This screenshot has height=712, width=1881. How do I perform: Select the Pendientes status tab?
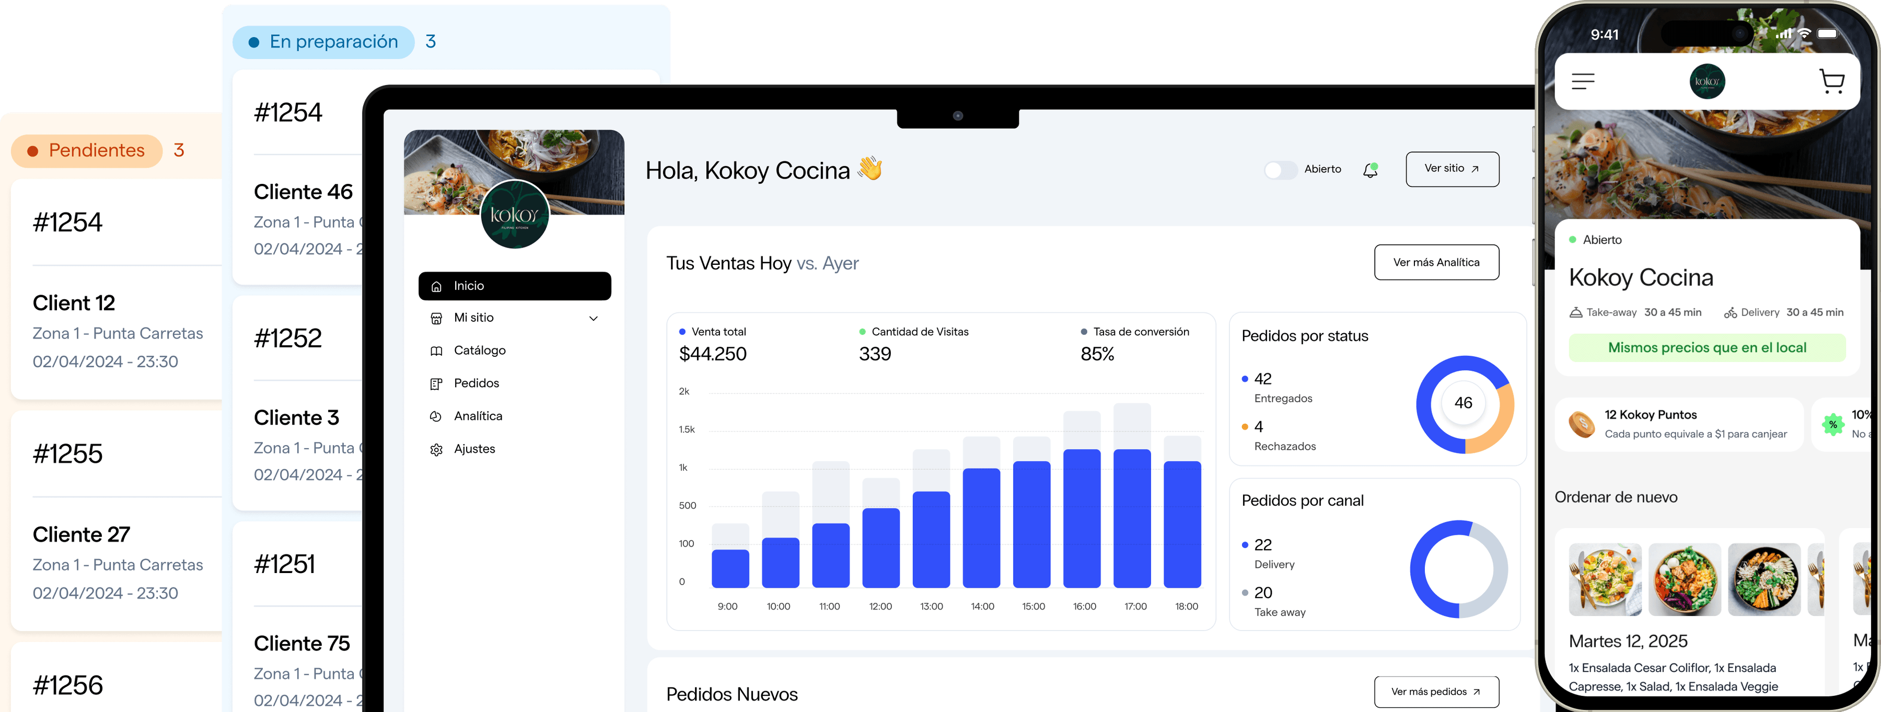[87, 150]
